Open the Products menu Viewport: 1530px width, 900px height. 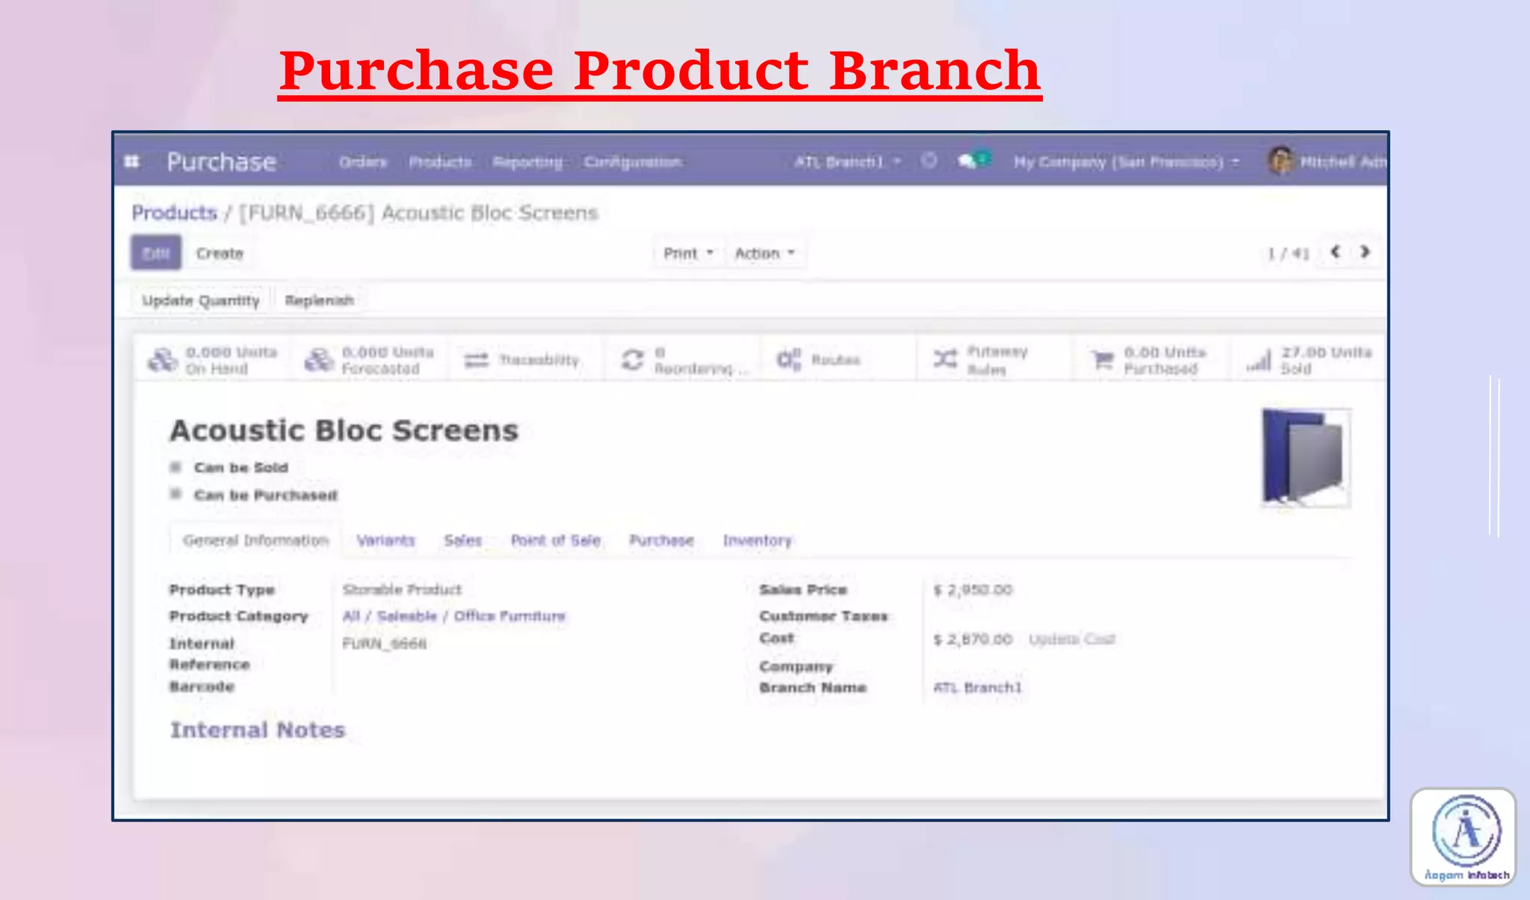tap(440, 162)
